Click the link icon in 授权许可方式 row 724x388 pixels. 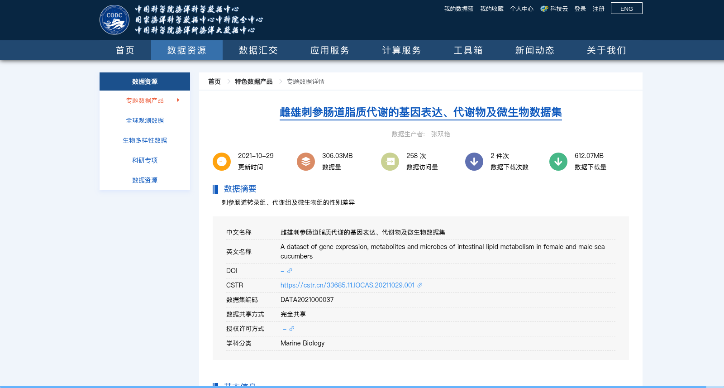pos(292,329)
